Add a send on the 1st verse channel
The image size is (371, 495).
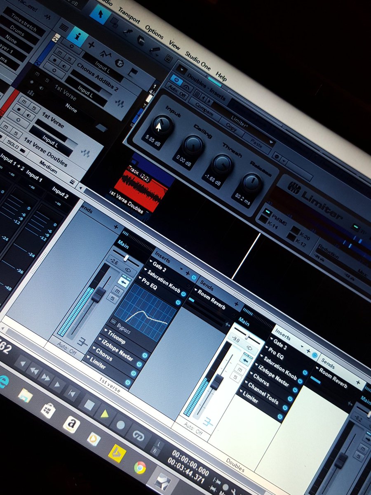coord(237,304)
